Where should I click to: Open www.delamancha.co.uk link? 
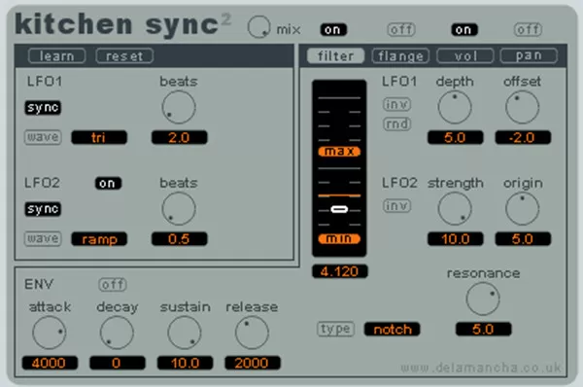point(481,368)
